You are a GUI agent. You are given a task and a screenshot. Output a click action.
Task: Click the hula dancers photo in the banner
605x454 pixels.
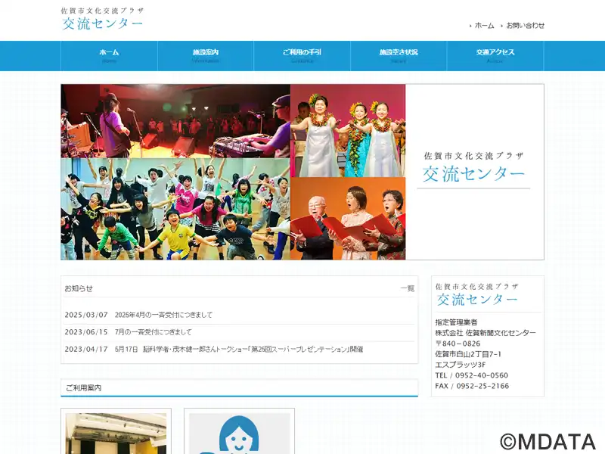tap(348, 130)
